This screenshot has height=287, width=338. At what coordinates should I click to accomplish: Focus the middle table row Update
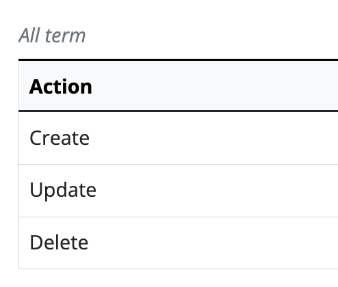pos(179,191)
